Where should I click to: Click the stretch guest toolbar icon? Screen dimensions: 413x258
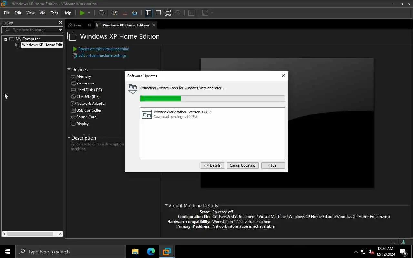pyautogui.click(x=205, y=13)
